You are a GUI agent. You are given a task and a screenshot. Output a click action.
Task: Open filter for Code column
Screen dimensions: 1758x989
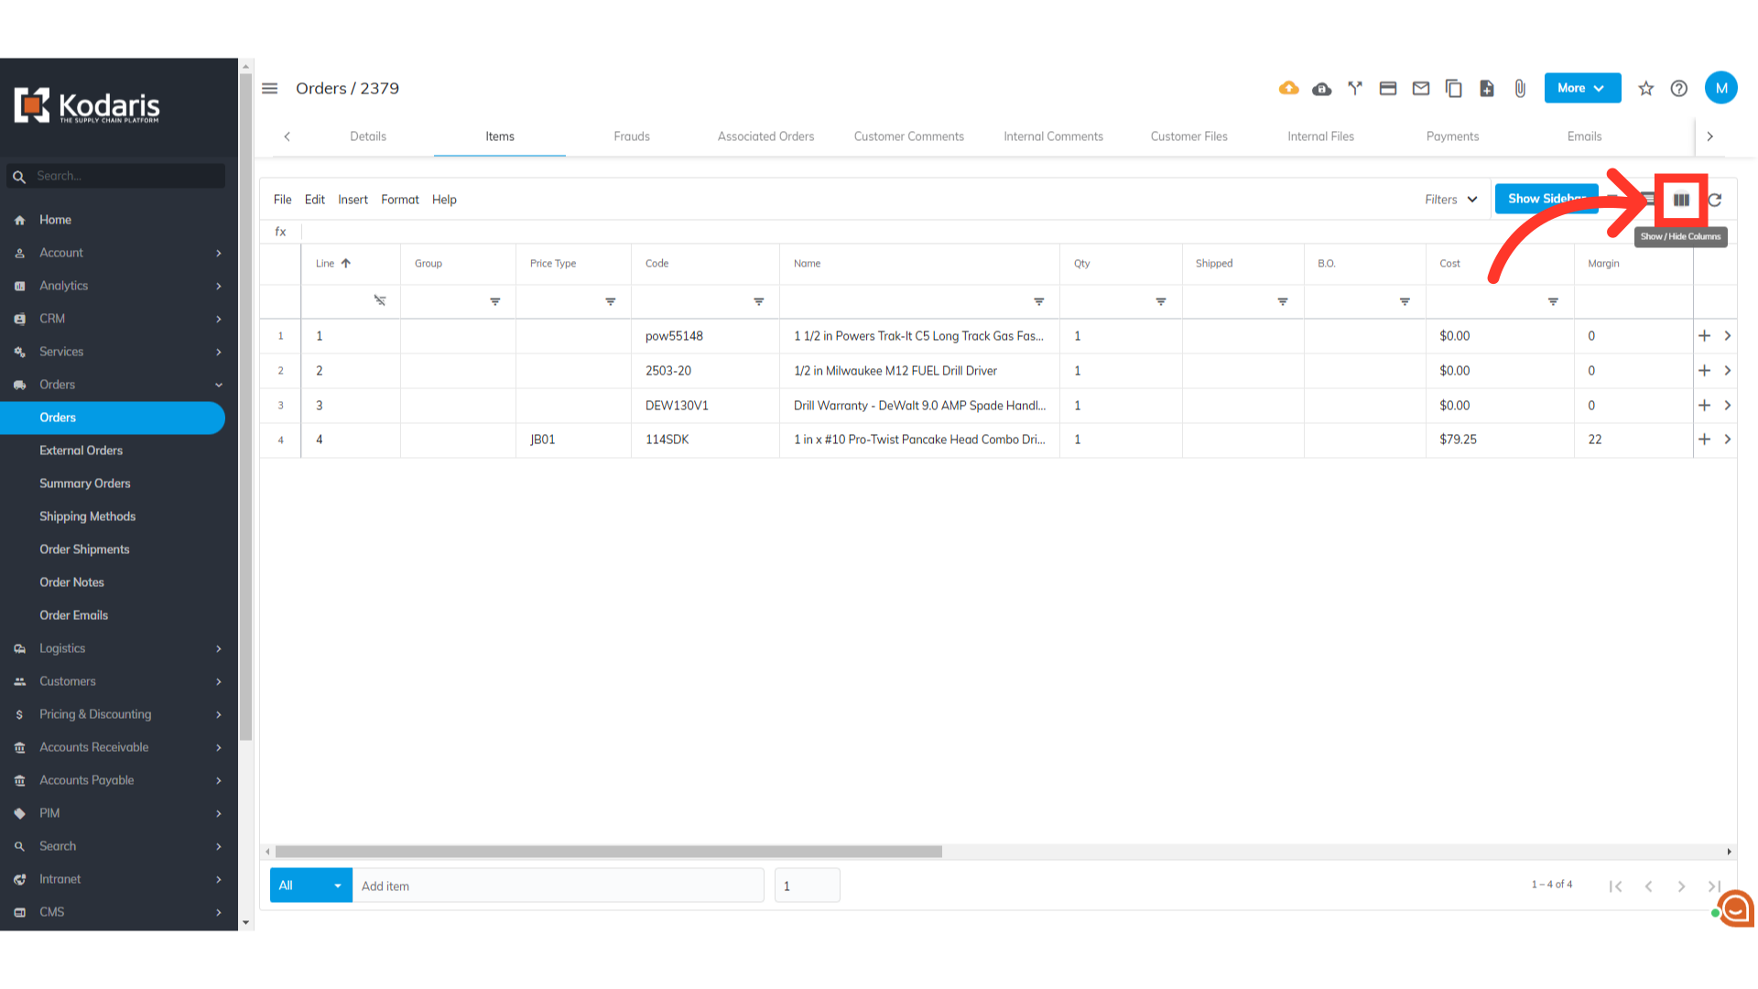click(758, 301)
